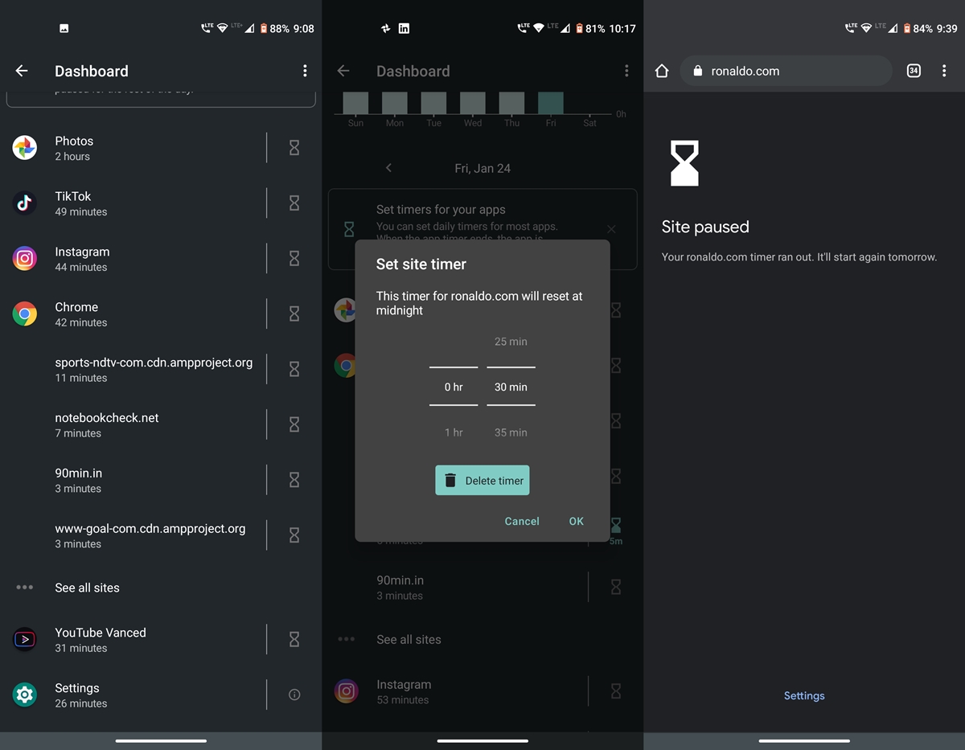965x750 pixels.
Task: Set timer hourglass for Chrome 42 minutes
Action: (x=294, y=314)
